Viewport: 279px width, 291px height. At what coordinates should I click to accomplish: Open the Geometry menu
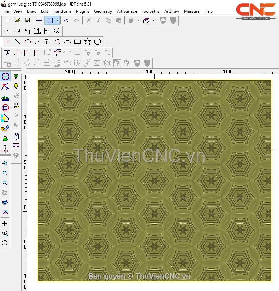point(103,11)
